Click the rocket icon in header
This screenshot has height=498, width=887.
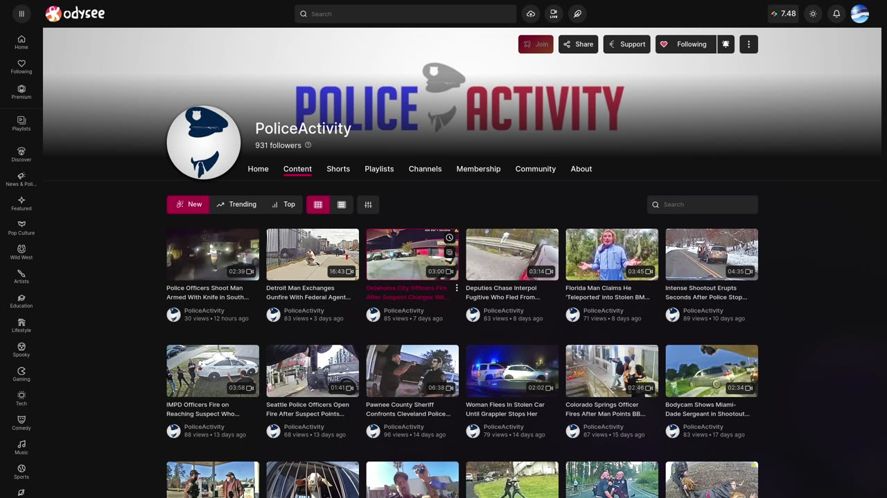tap(577, 14)
